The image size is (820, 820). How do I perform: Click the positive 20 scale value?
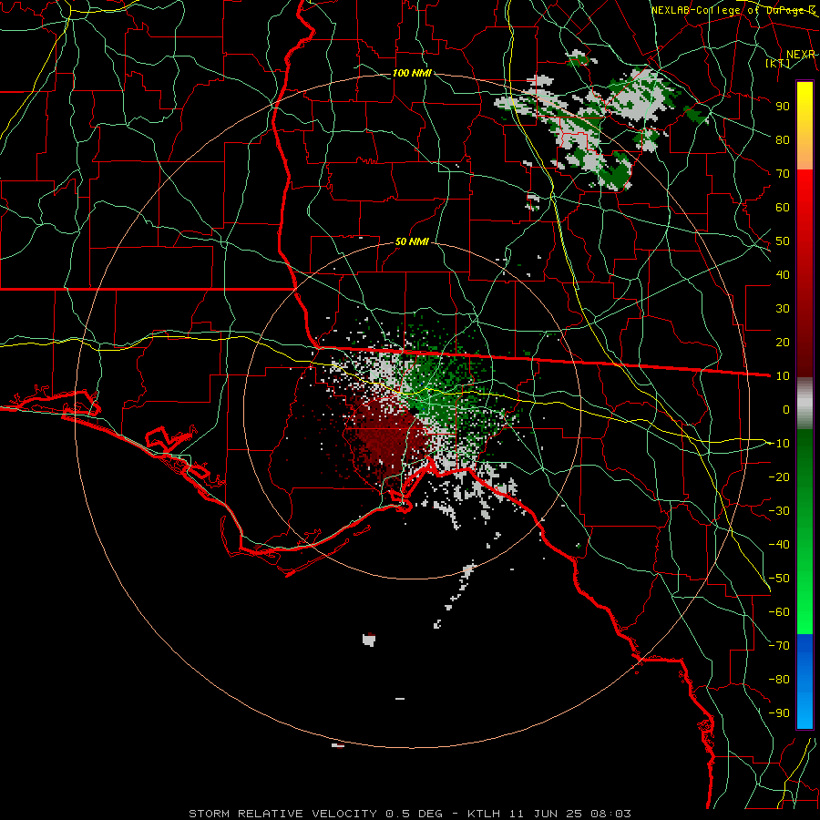[x=783, y=342]
